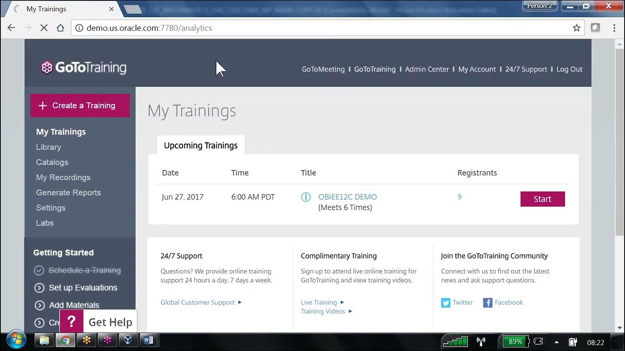
Task: Click the Registrants column header
Action: [477, 173]
